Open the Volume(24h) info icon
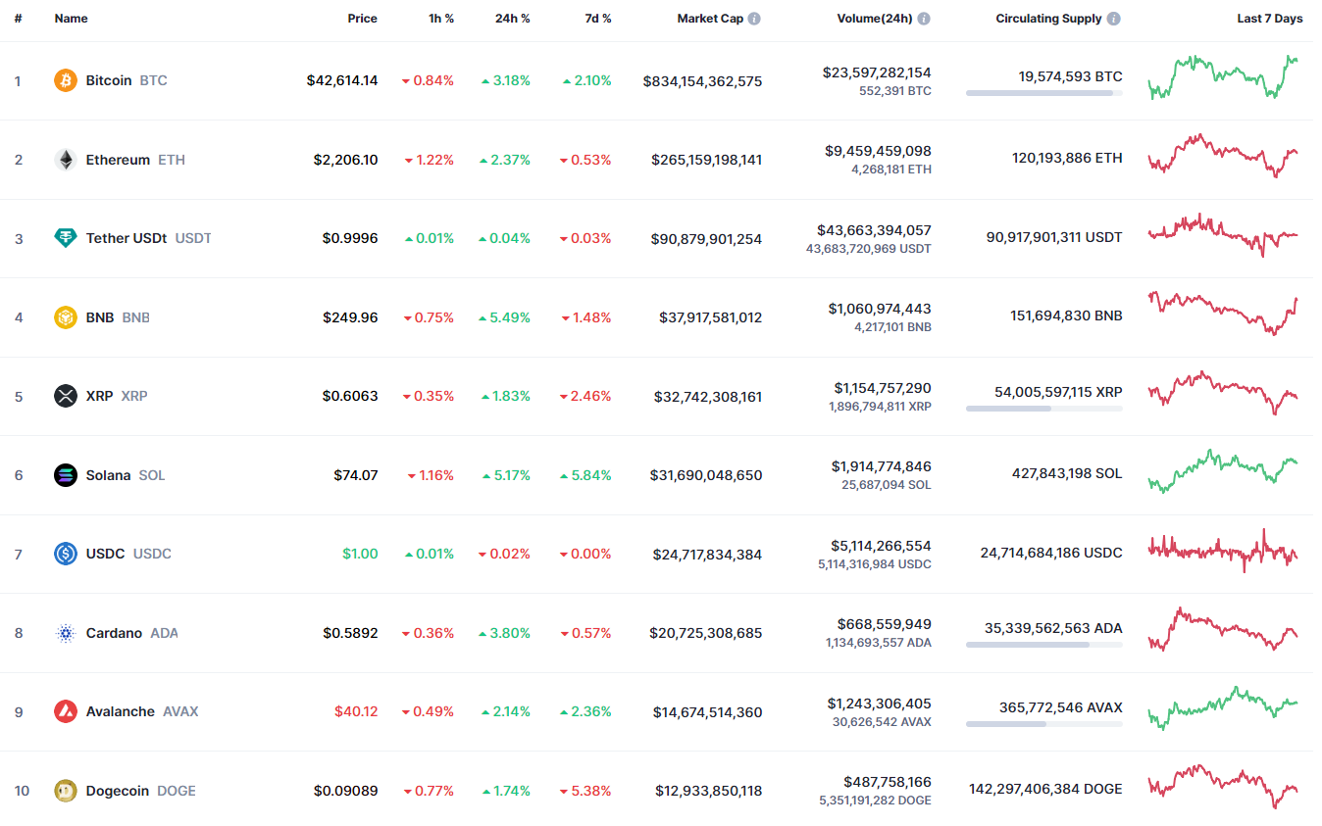Viewport: 1322px width, 826px height. click(924, 19)
